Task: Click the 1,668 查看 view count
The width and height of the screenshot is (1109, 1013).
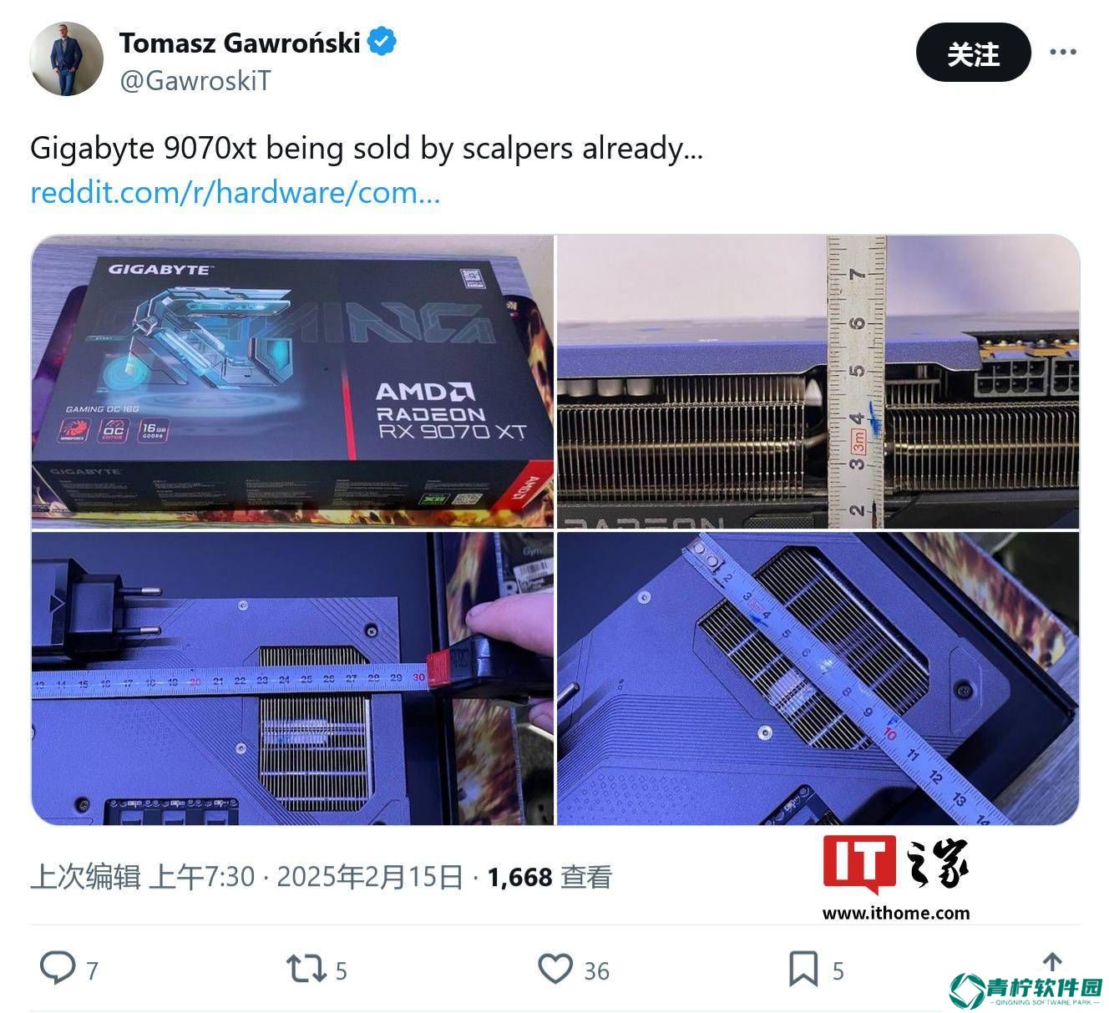Action: pyautogui.click(x=549, y=877)
